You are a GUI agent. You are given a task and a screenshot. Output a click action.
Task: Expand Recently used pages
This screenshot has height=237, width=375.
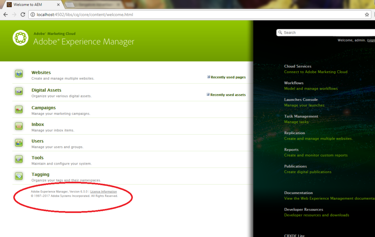click(x=226, y=77)
